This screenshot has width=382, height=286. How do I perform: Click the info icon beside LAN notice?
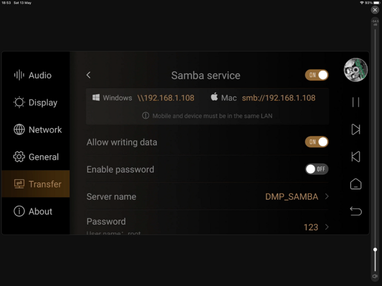(x=146, y=116)
